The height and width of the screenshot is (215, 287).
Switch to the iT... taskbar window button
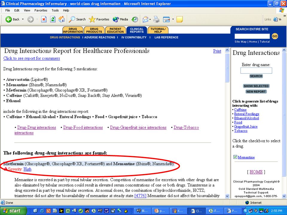(x=214, y=211)
